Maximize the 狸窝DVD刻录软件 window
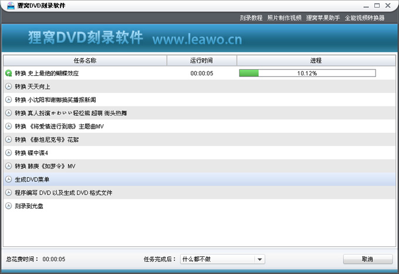The image size is (399, 274). coord(377,5)
